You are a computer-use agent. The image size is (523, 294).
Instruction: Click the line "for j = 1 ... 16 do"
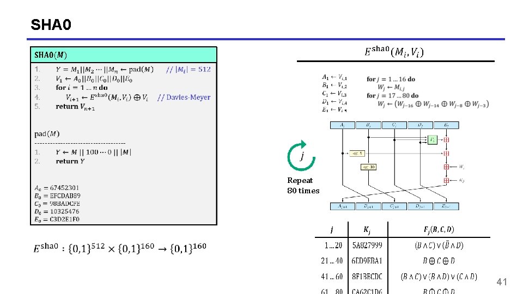tap(391, 79)
